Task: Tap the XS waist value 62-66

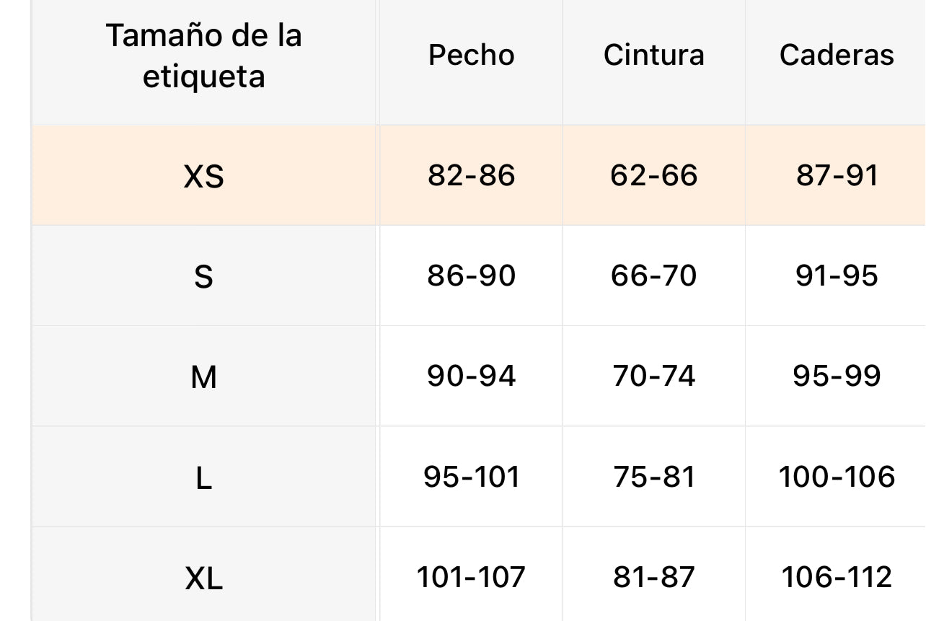Action: 653,175
